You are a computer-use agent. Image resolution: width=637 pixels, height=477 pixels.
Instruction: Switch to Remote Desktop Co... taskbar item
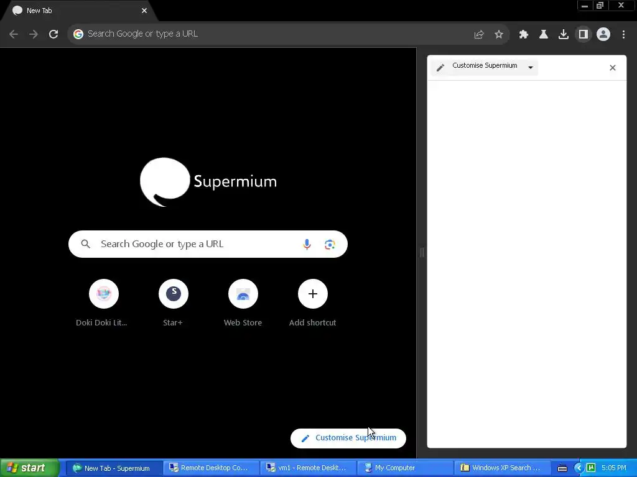[210, 468]
